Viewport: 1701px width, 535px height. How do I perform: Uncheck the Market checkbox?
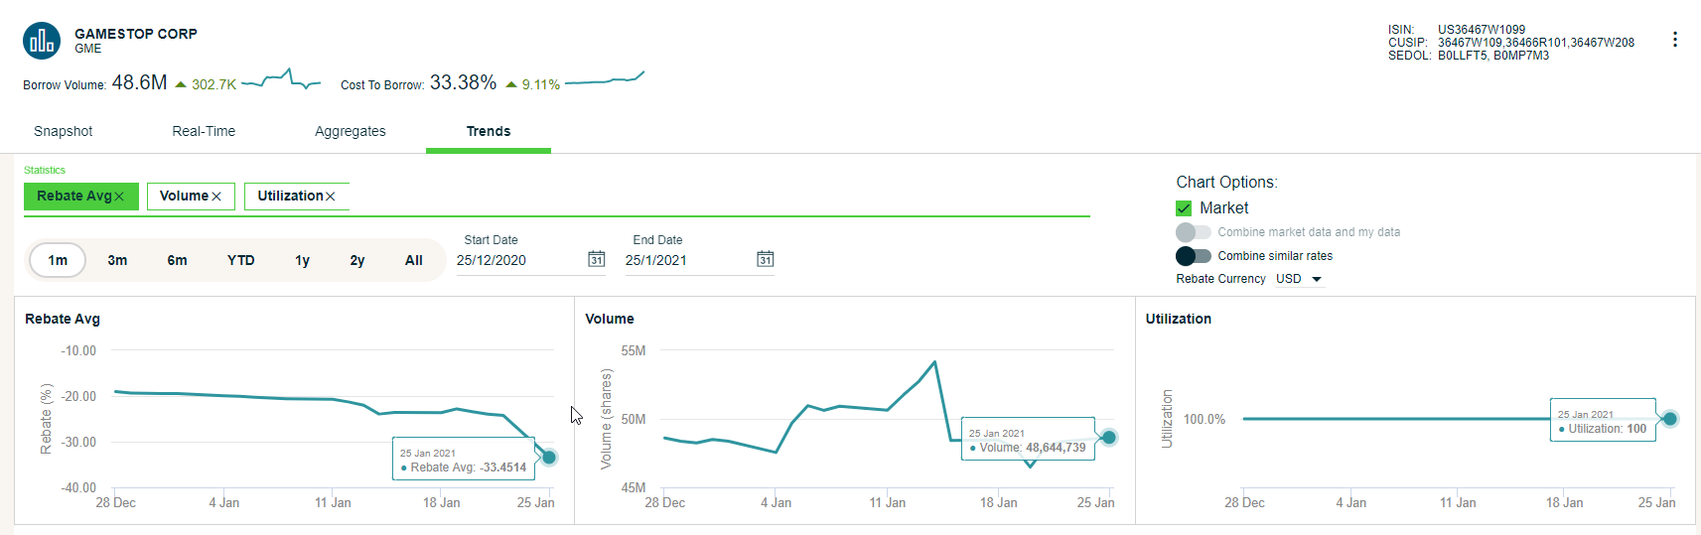point(1184,208)
